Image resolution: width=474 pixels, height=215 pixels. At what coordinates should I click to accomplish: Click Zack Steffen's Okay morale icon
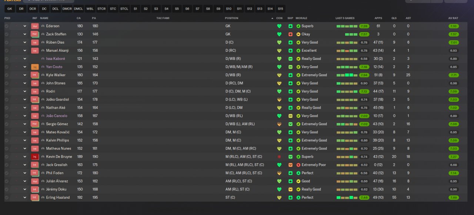tap(298, 34)
